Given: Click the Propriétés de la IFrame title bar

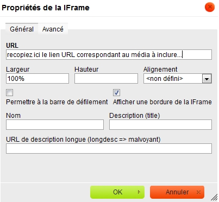Looking at the screenshot, I should pos(102,8).
